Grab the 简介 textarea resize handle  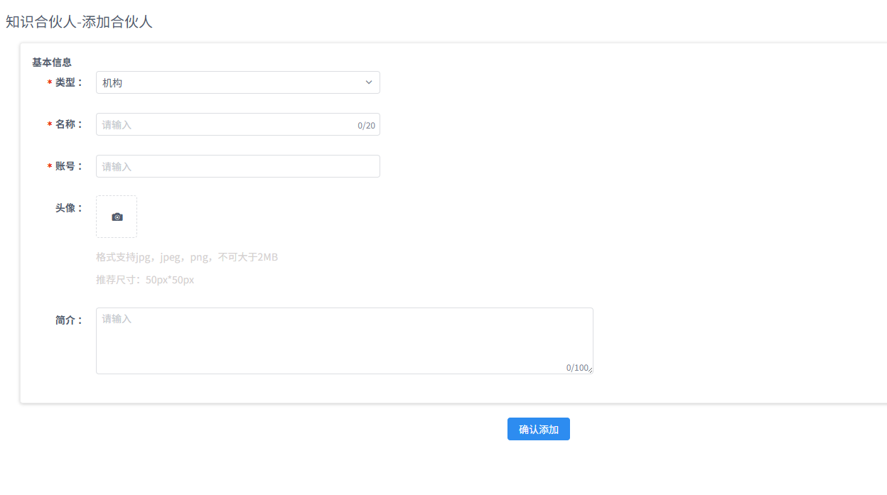[590, 371]
